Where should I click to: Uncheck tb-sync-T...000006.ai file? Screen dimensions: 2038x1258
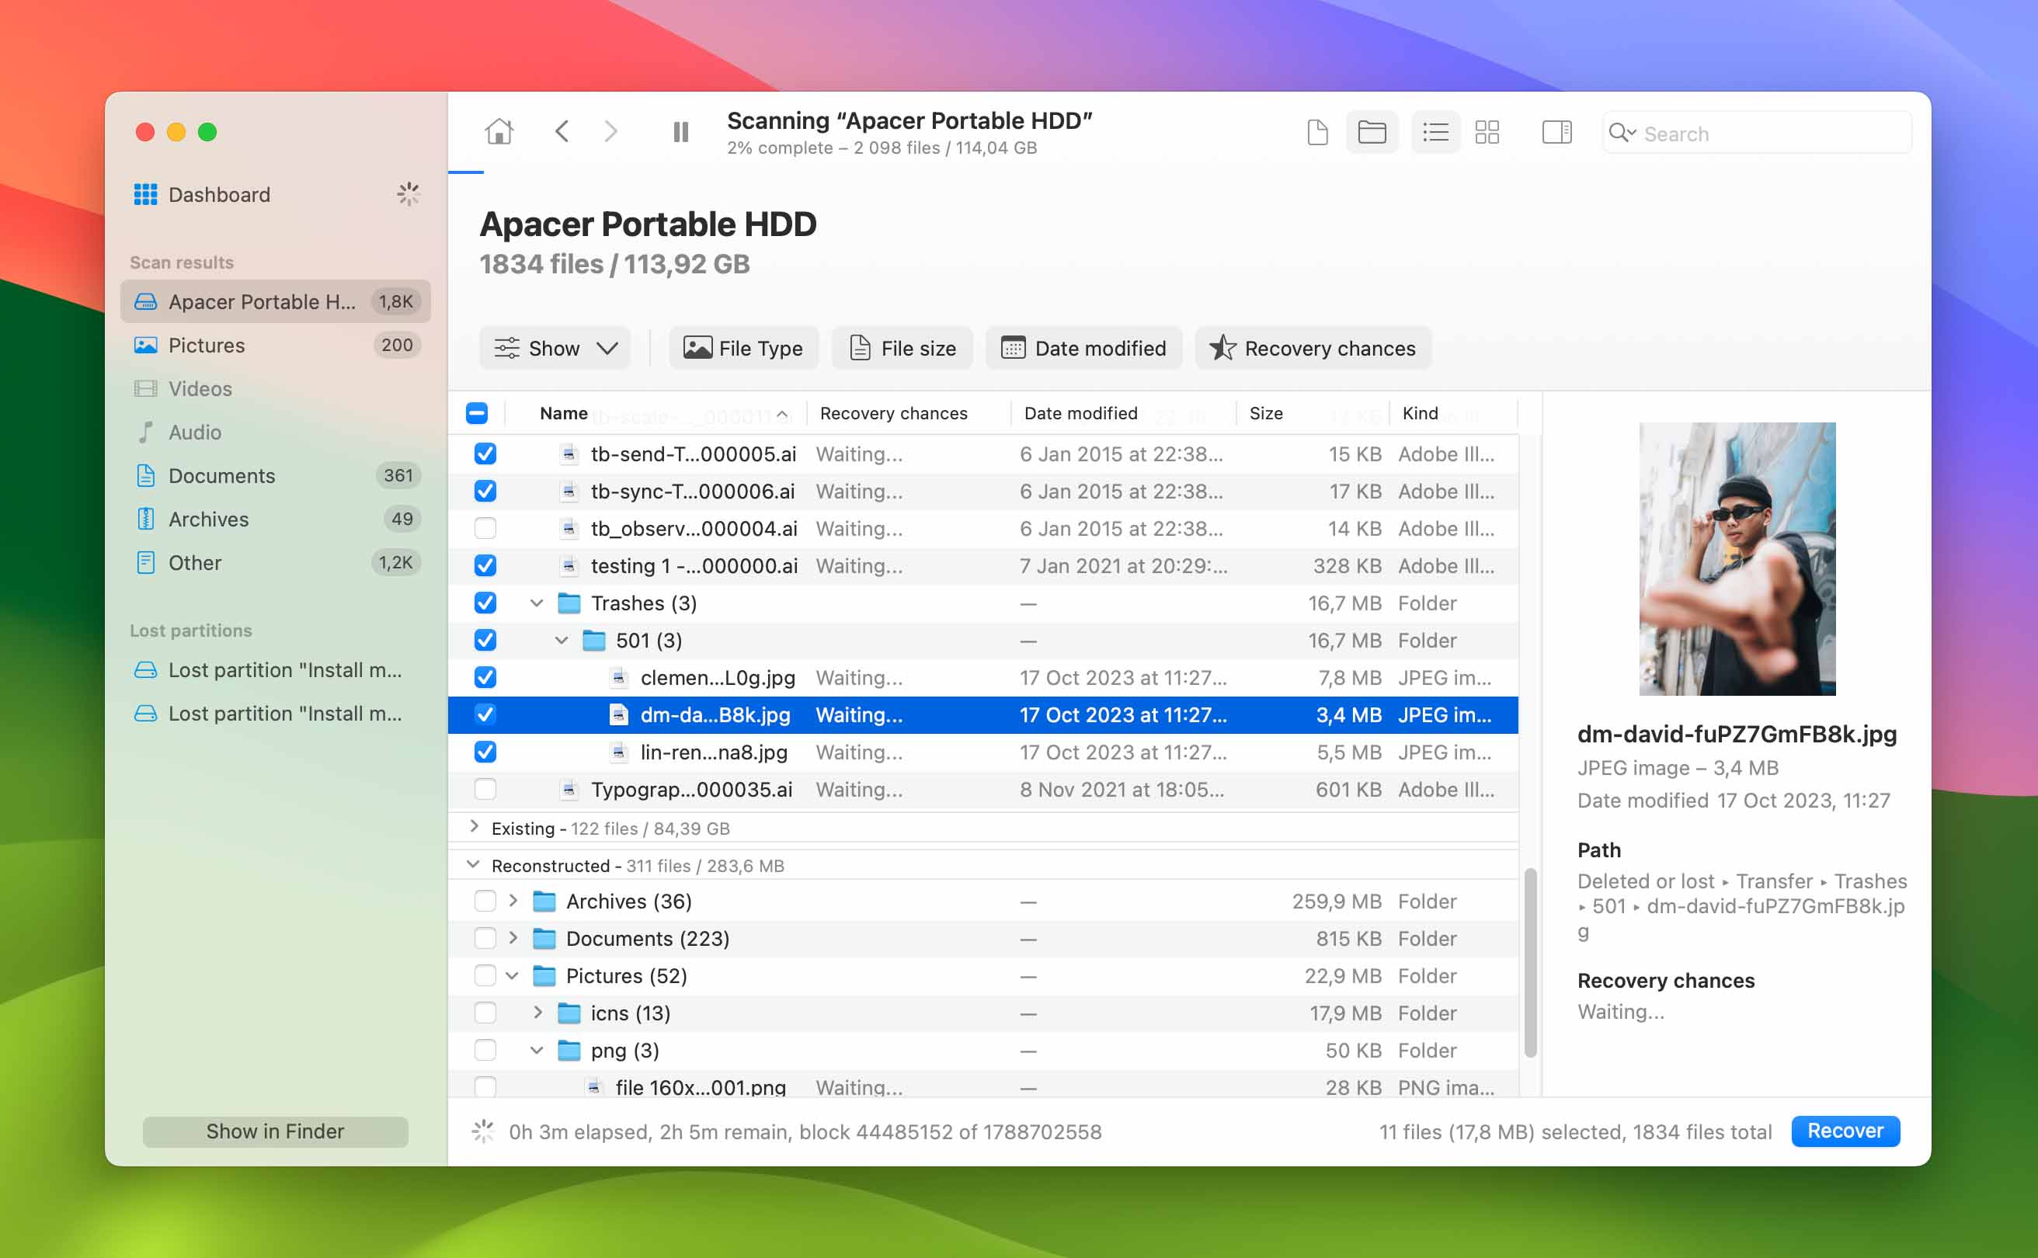pos(485,491)
